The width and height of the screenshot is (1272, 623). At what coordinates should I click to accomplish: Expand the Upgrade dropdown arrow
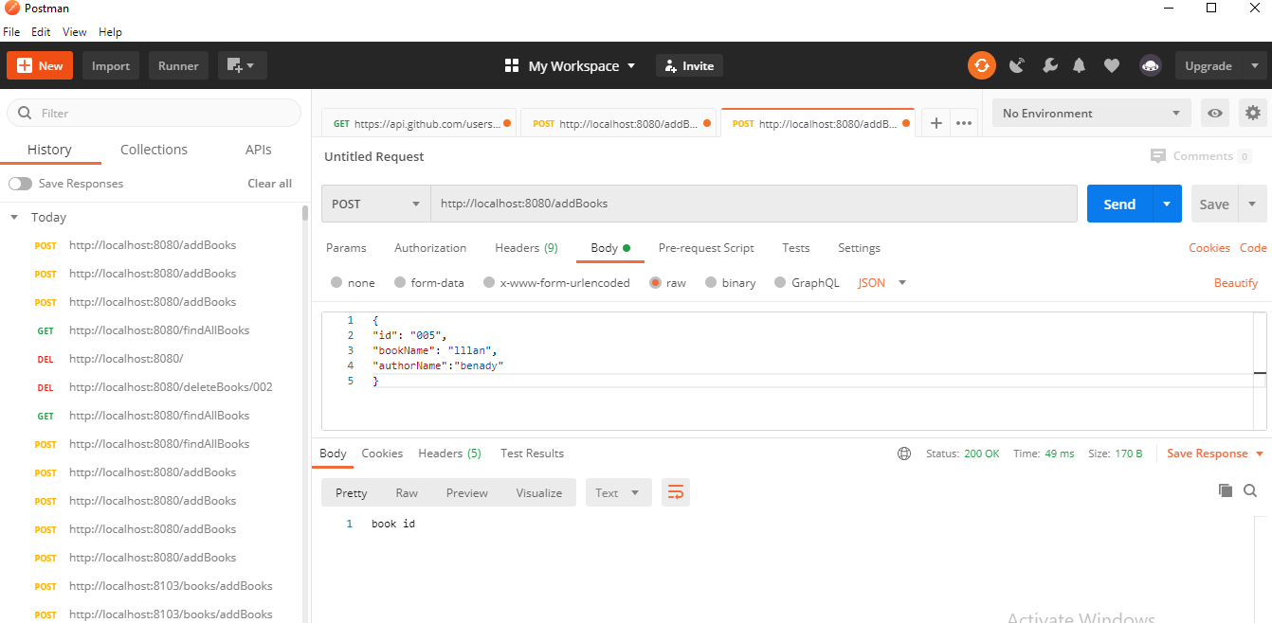1255,65
